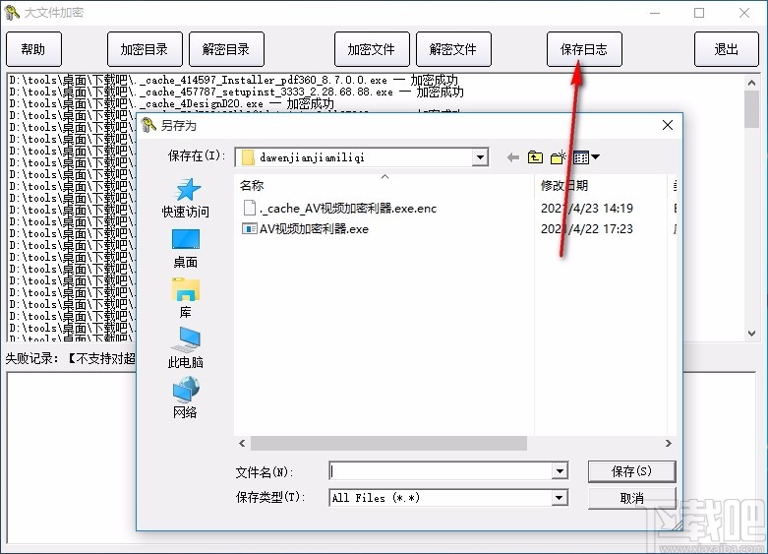This screenshot has height=554, width=768.
Task: Click date 4/23 14:19 cell
Action: (x=587, y=209)
